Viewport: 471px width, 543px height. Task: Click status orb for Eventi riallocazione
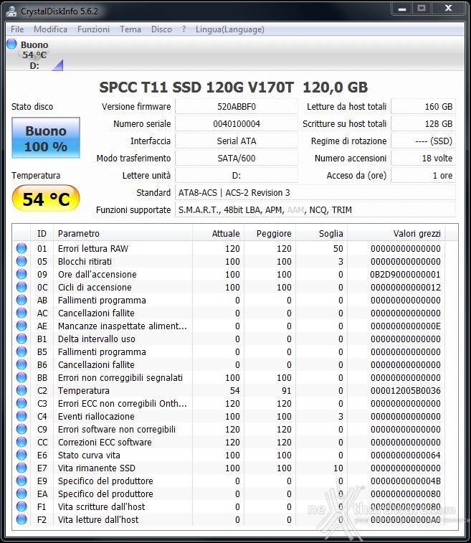(x=22, y=416)
